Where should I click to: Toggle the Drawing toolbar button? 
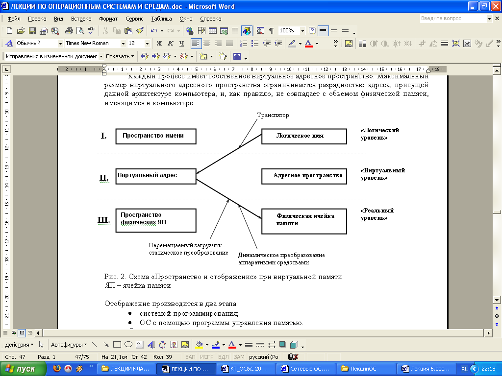click(x=247, y=31)
